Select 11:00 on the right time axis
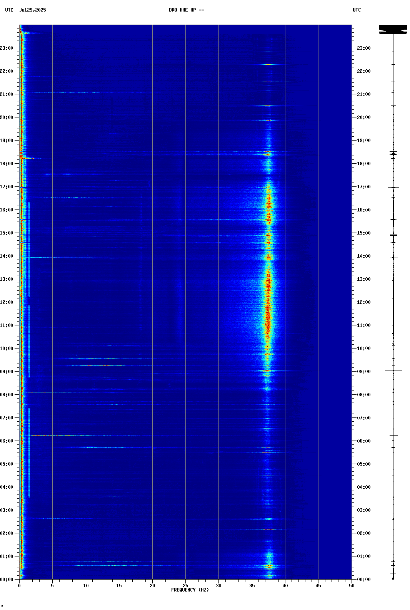This screenshot has height=610, width=410. tap(364, 325)
